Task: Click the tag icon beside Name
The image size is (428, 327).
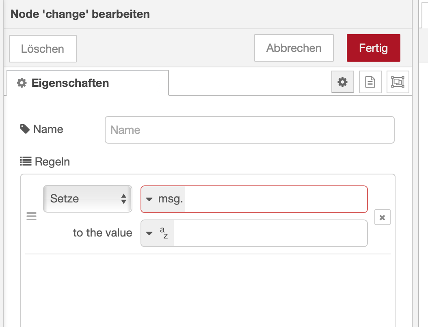Action: coord(25,129)
